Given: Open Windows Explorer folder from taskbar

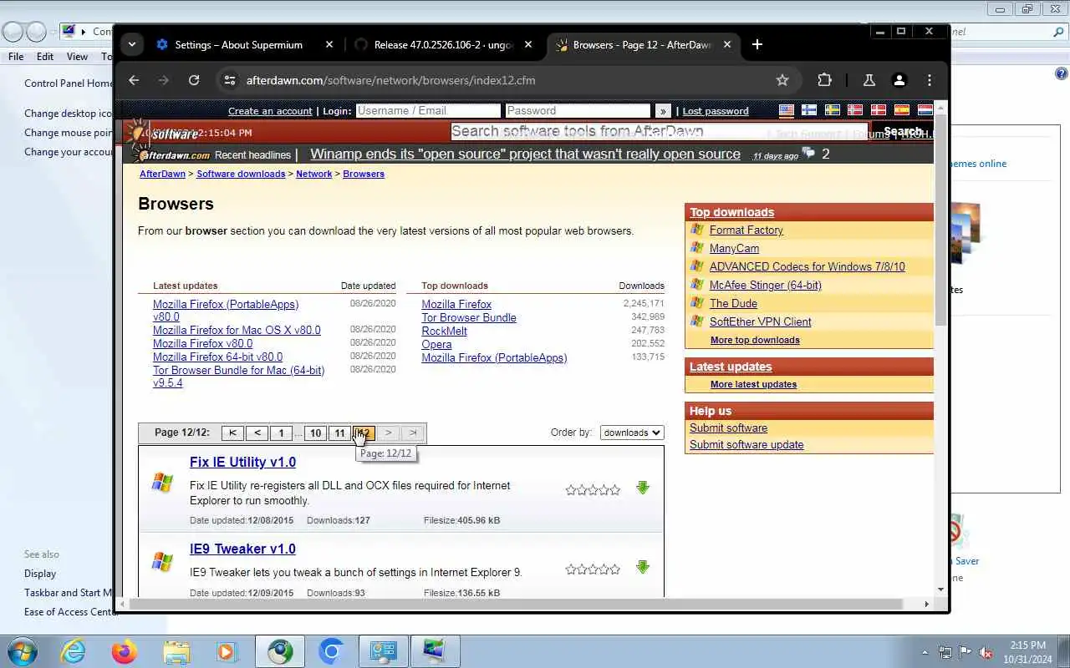Looking at the screenshot, I should (x=176, y=651).
